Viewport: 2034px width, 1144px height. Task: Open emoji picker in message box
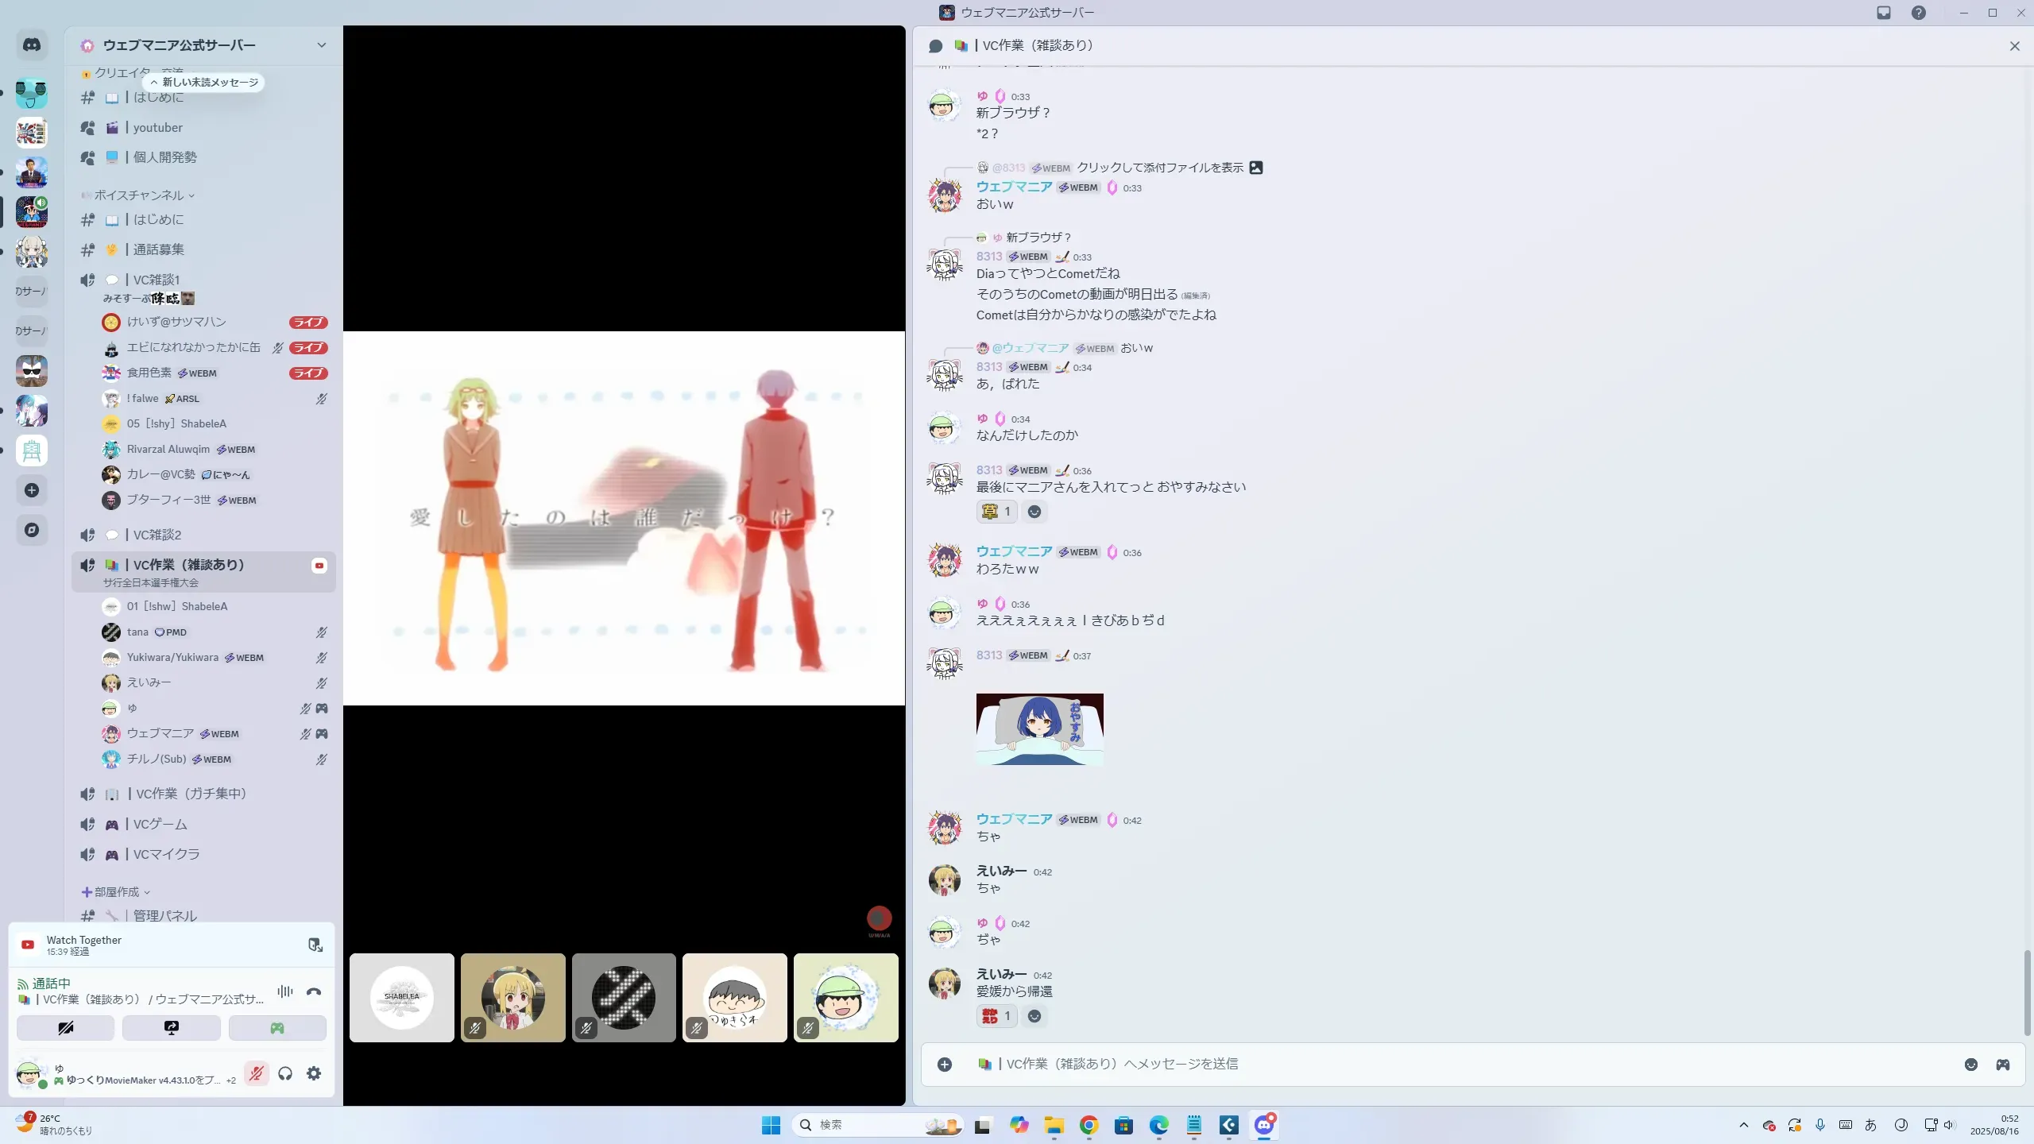tap(1971, 1065)
